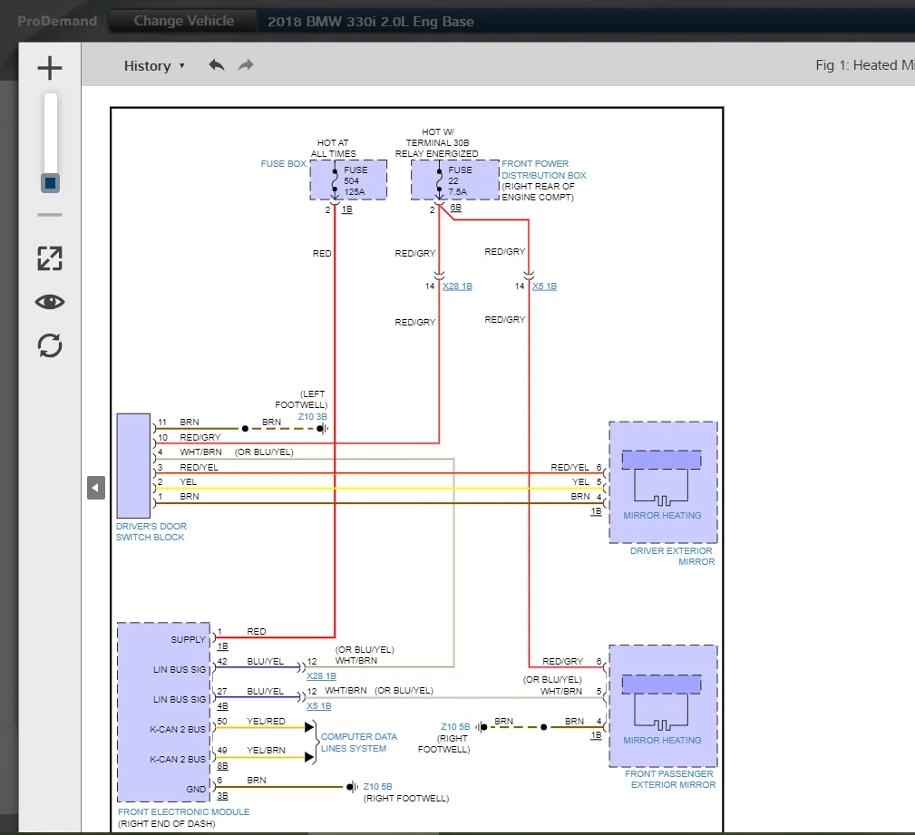The height and width of the screenshot is (835, 915).
Task: Click the ProDemand logo
Action: (56, 21)
